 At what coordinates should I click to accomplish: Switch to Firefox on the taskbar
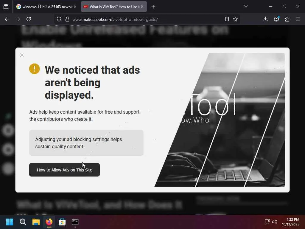coord(49,222)
